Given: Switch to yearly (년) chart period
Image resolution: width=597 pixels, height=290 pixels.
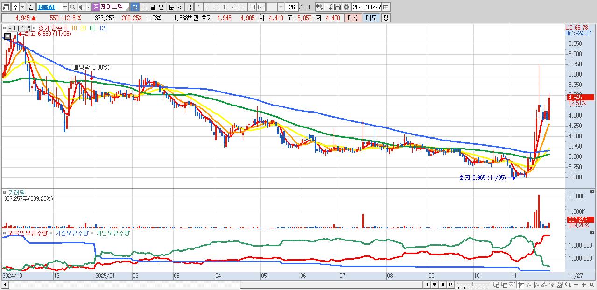Looking at the screenshot, I should (x=161, y=7).
